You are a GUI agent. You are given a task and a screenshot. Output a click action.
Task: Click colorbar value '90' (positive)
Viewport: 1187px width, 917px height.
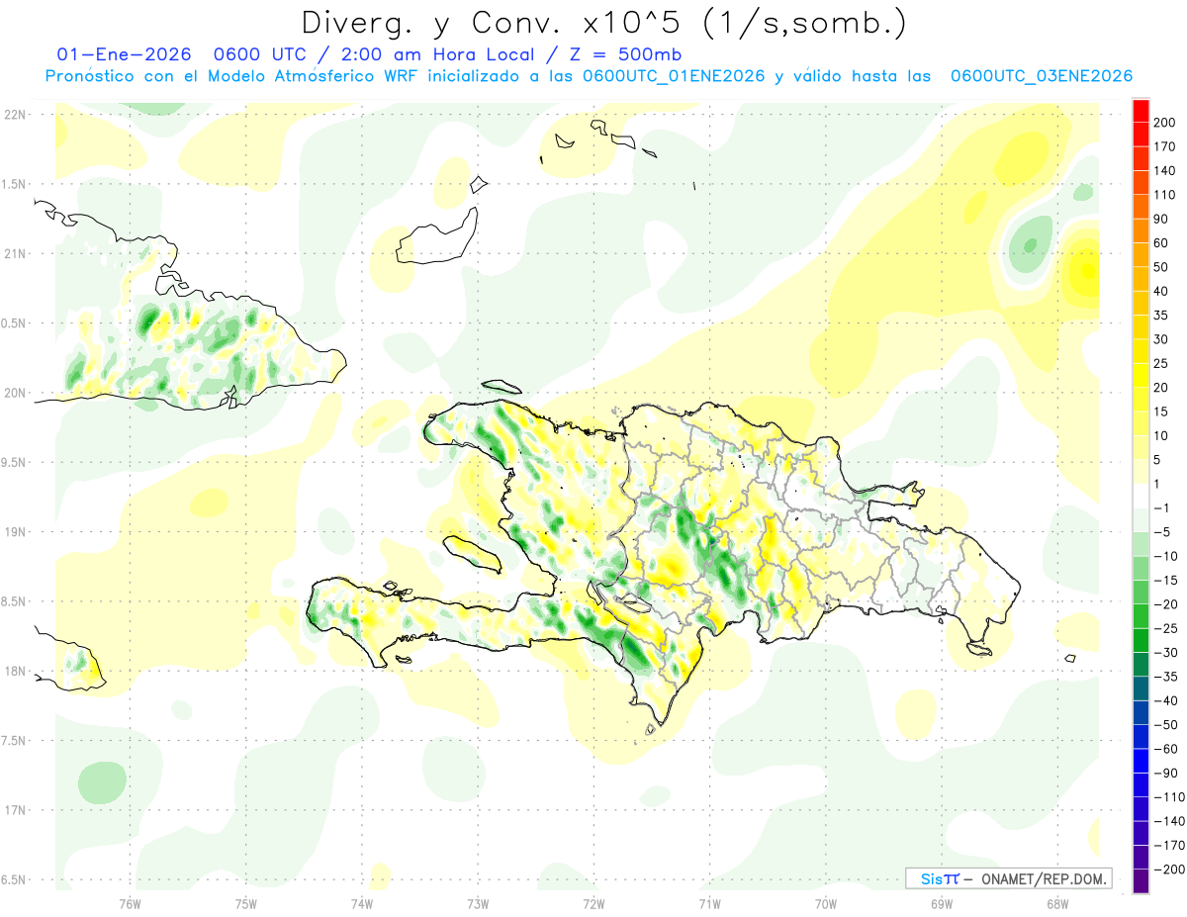(x=1162, y=219)
